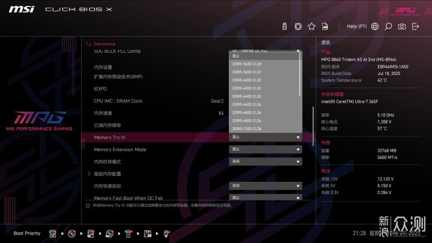Take a screenshot with the camera icon

click(401, 26)
